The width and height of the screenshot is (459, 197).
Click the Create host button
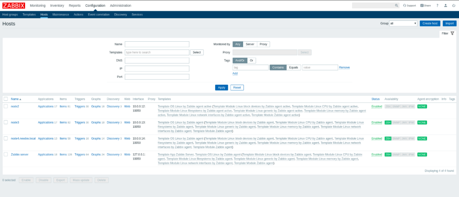[430, 23]
